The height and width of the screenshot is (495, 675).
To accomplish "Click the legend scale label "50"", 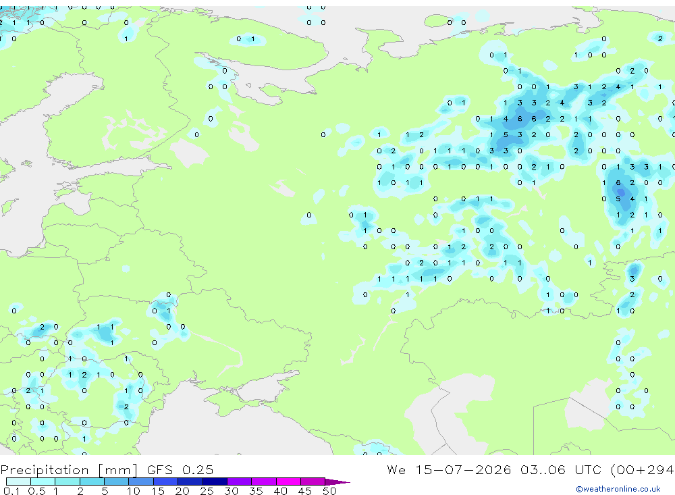I will pyautogui.click(x=329, y=491).
